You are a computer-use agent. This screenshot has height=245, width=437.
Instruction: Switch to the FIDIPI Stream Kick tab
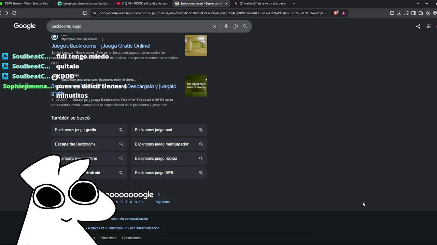click(27, 3)
